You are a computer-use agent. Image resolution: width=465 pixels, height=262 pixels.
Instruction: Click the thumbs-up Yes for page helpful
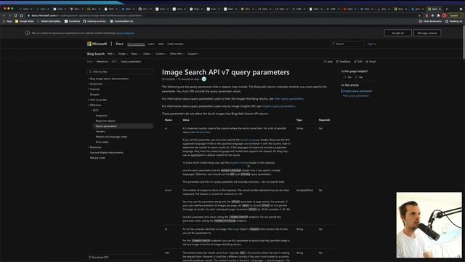pos(347,77)
